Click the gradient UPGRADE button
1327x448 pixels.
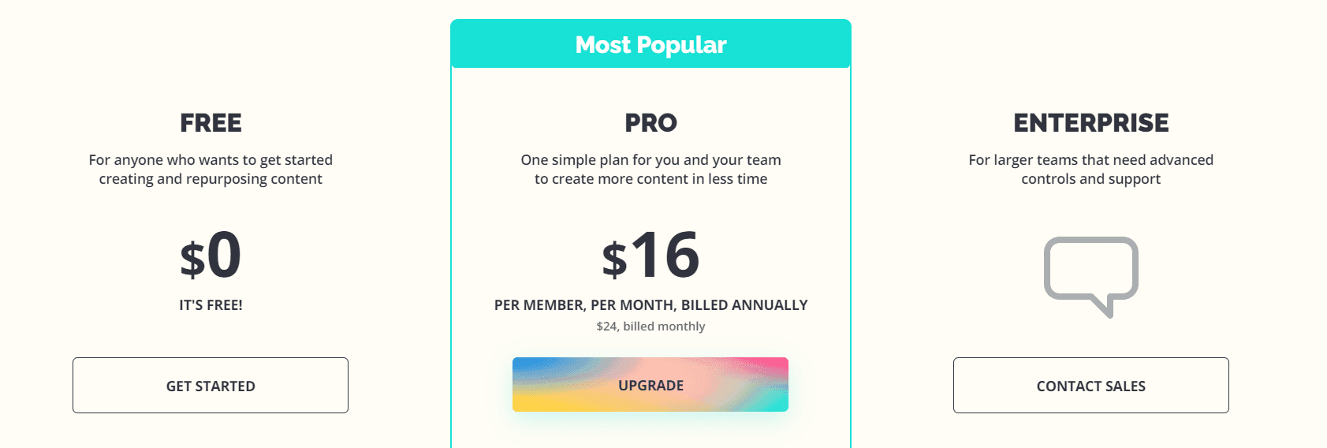(650, 385)
